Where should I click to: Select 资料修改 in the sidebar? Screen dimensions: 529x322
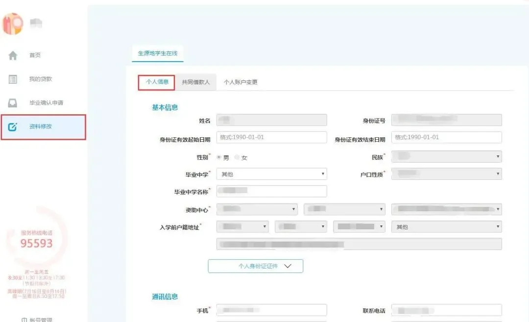(44, 127)
